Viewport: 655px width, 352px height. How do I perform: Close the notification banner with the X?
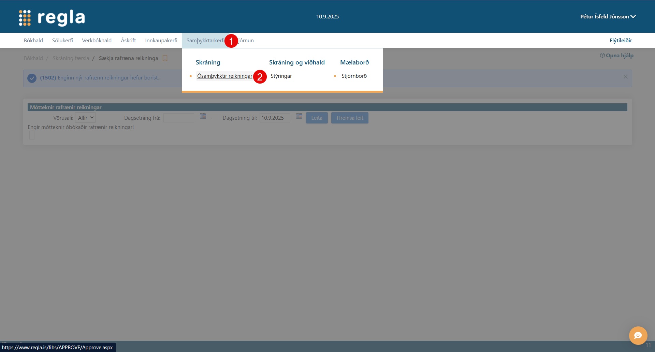[626, 77]
